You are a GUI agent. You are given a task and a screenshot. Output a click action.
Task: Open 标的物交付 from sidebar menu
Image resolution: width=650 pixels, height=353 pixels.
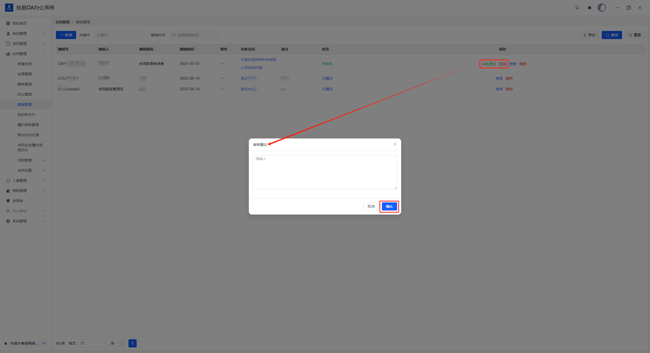(26, 115)
